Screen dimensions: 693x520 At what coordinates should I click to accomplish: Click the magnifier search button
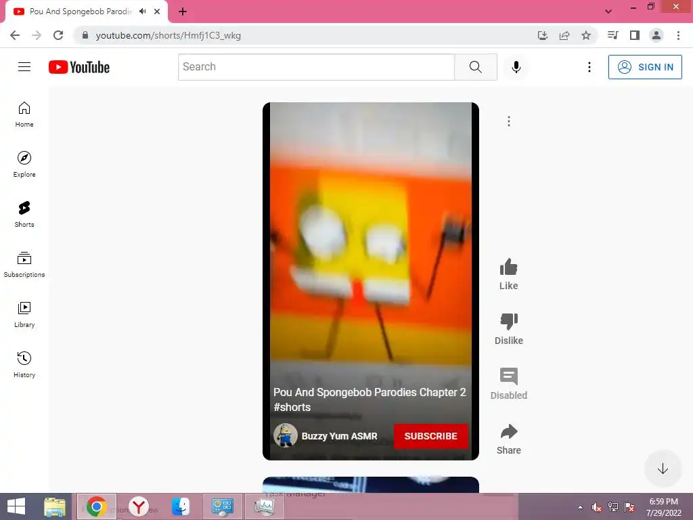476,67
